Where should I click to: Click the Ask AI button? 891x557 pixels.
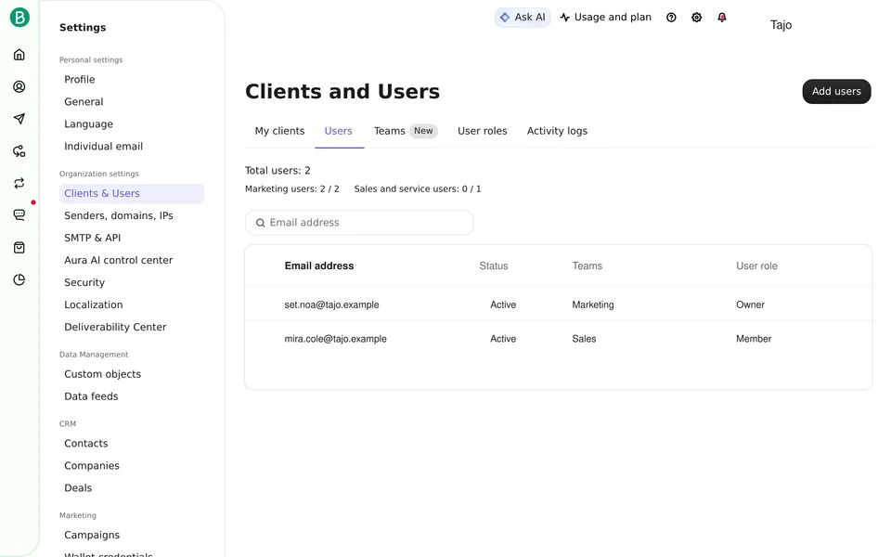[x=523, y=18]
